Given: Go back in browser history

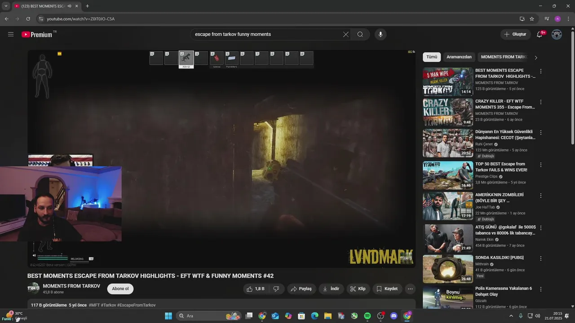Looking at the screenshot, I should tap(6, 19).
